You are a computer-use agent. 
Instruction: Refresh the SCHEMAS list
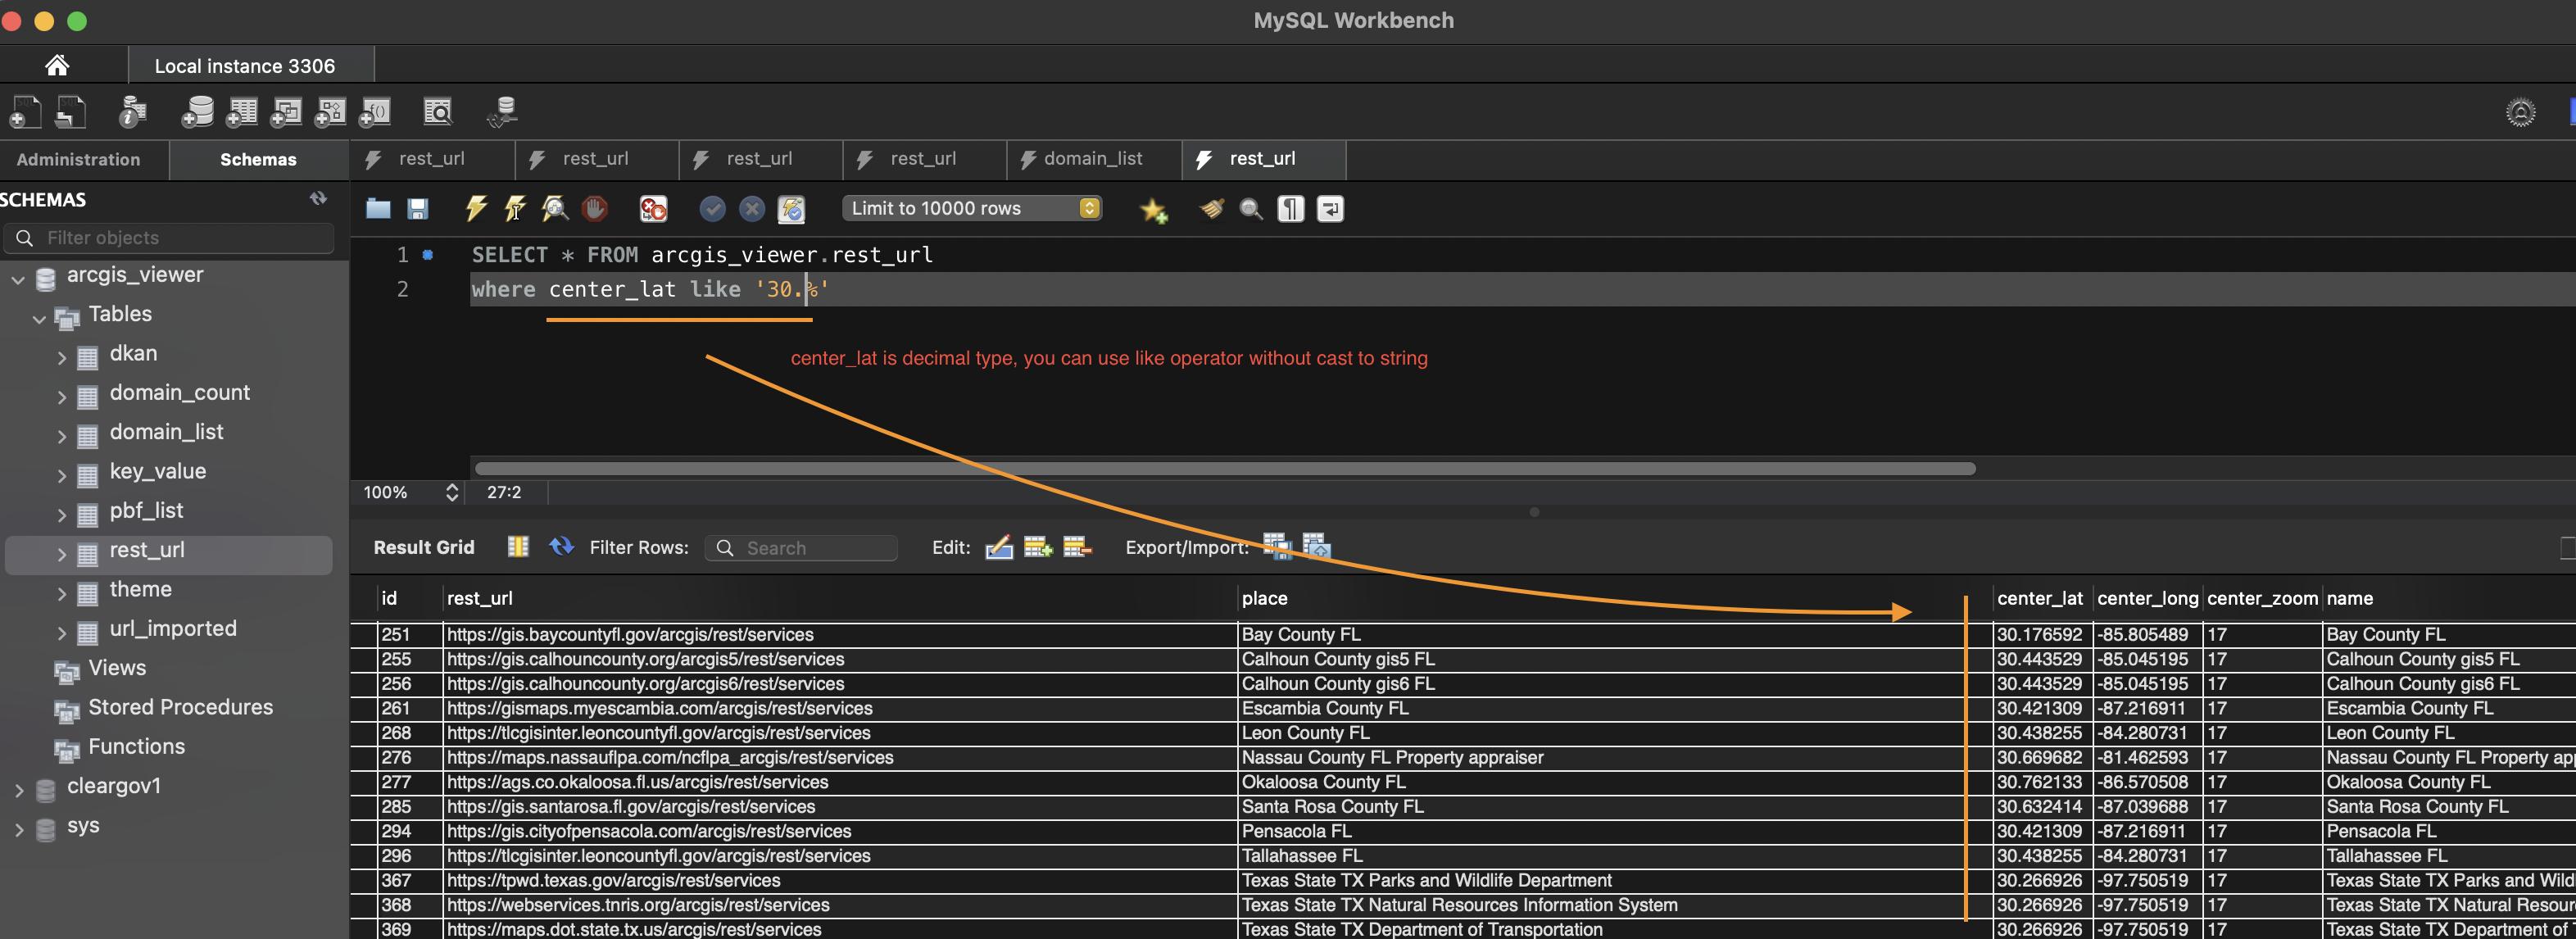[318, 198]
